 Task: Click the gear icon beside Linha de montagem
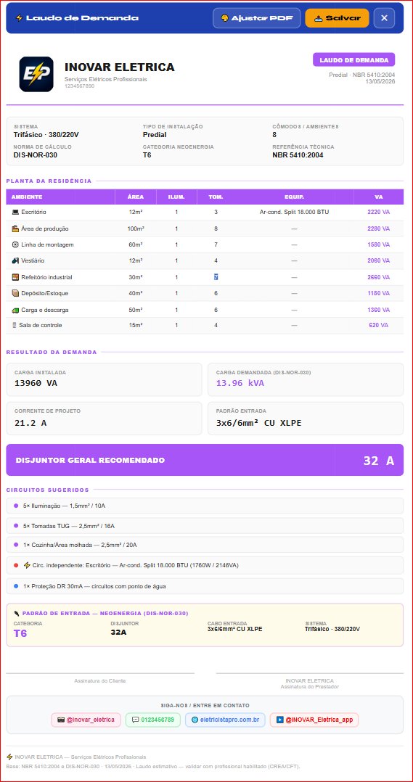coord(15,245)
